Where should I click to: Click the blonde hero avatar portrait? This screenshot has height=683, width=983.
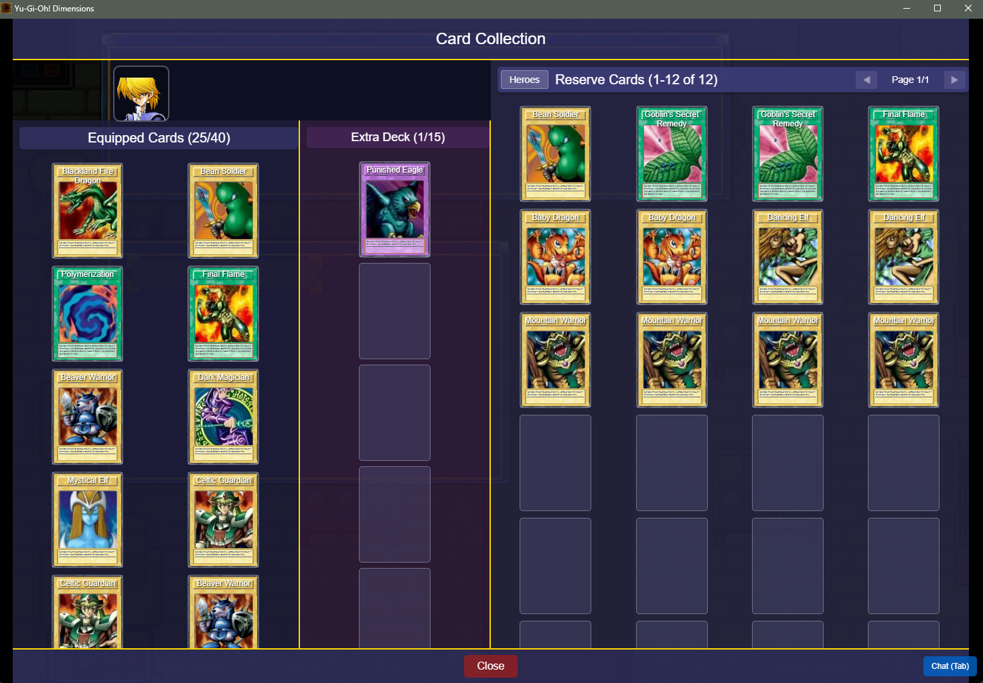141,94
